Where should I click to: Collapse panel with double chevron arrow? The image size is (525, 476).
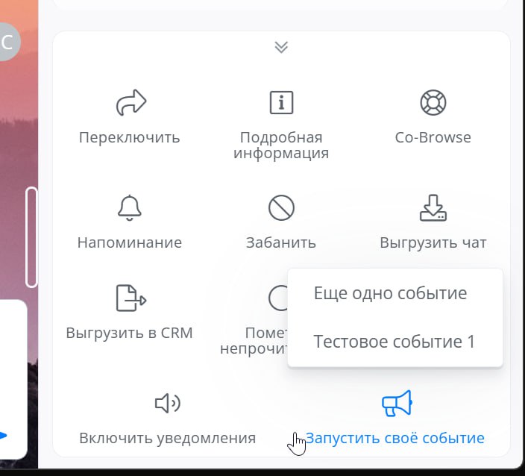coord(281,47)
